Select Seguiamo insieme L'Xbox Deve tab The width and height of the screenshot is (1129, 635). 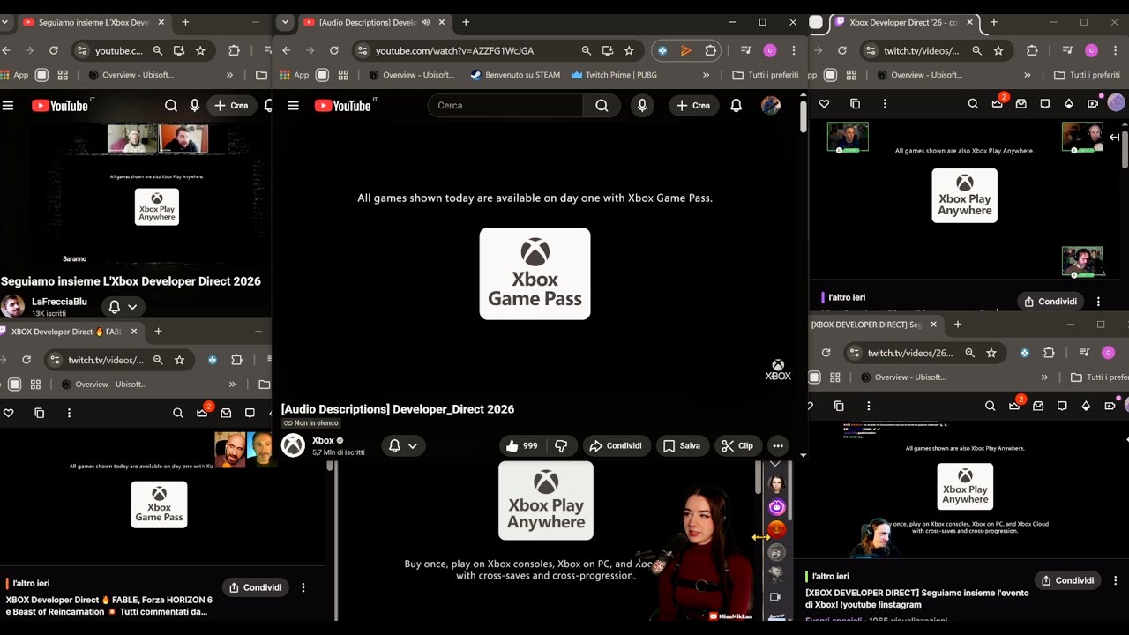tap(95, 22)
